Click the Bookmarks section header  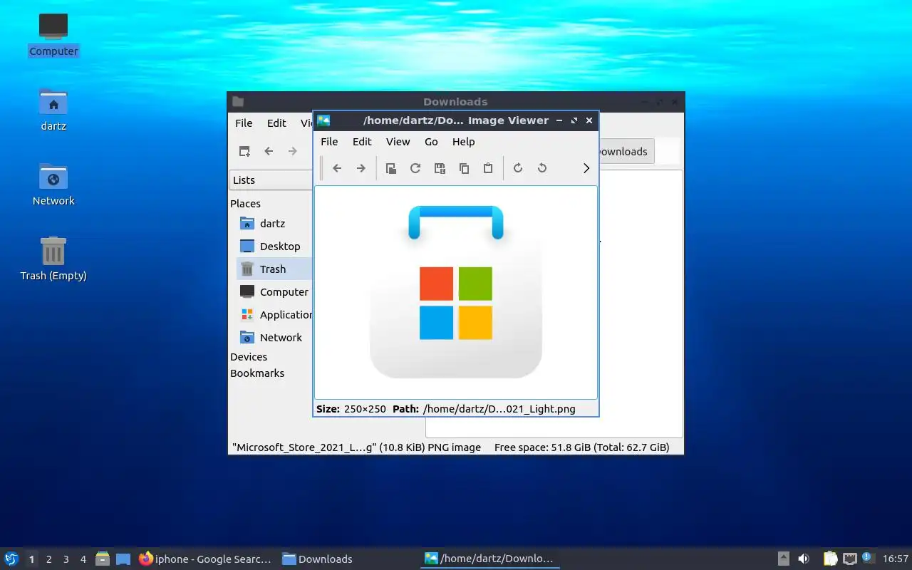coord(257,373)
